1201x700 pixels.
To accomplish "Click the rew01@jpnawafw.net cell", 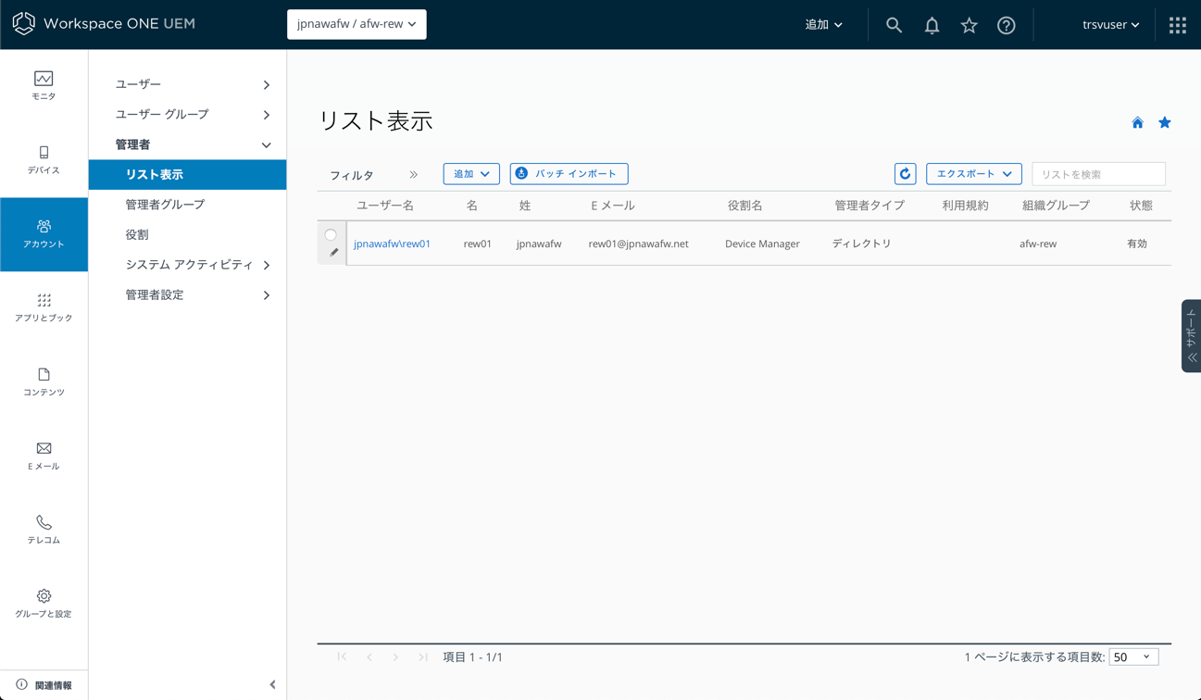I will (638, 244).
